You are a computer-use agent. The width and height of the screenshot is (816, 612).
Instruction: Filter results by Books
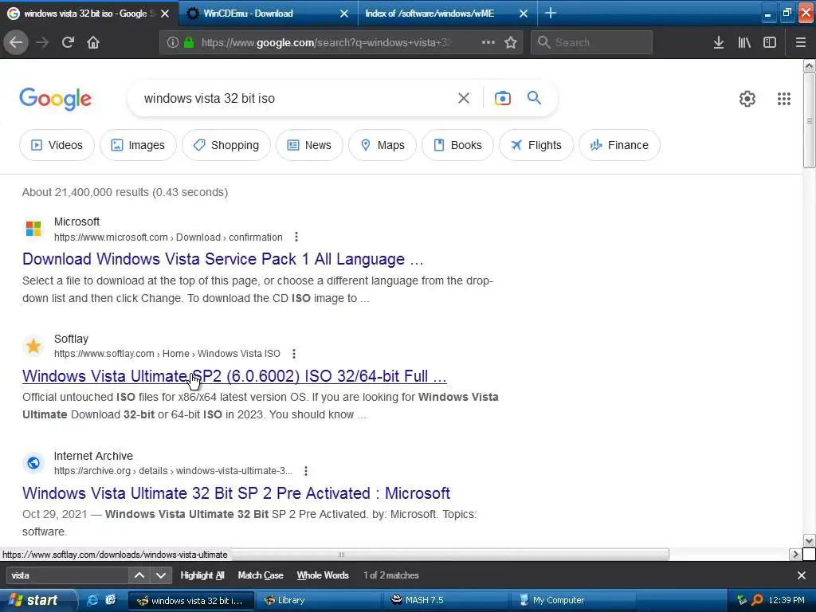point(457,145)
